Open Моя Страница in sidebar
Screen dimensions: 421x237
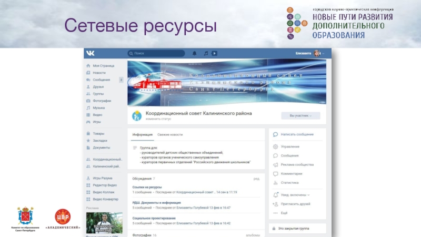coord(103,66)
